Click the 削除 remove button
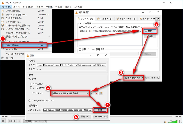This screenshot has height=124, width=183. pyautogui.click(x=150, y=36)
